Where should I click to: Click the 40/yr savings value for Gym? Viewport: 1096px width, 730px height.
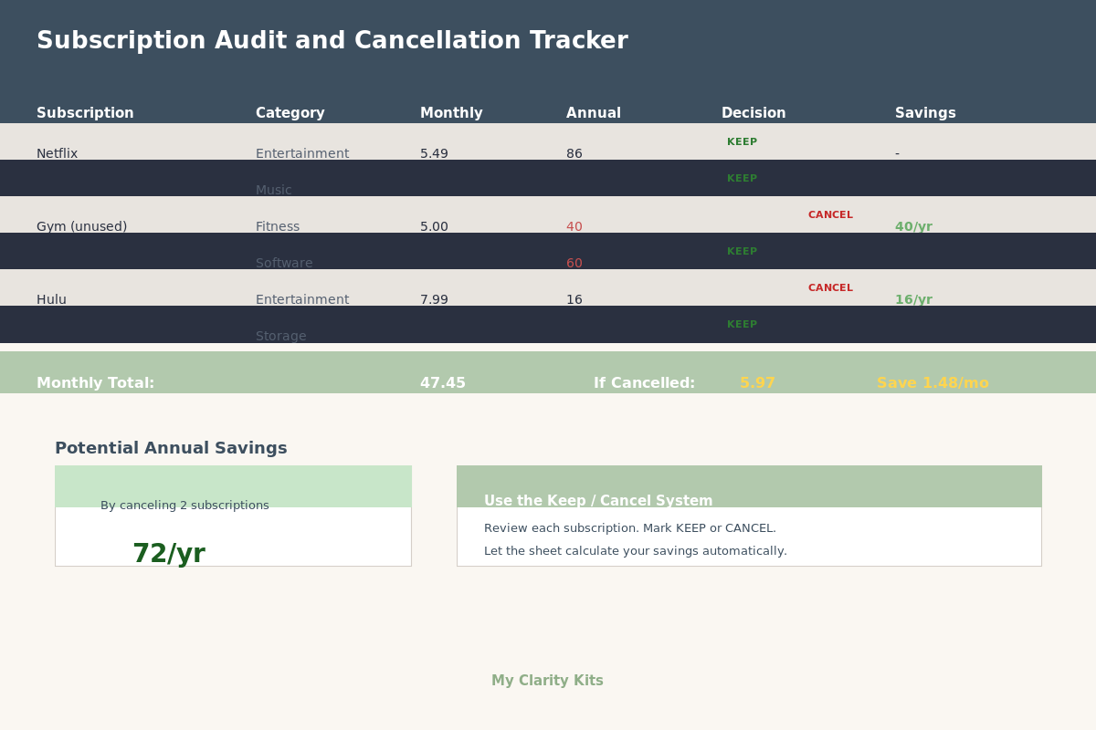(913, 226)
